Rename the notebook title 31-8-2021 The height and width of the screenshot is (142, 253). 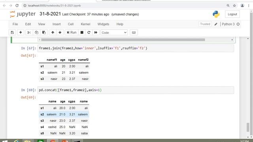[50, 14]
